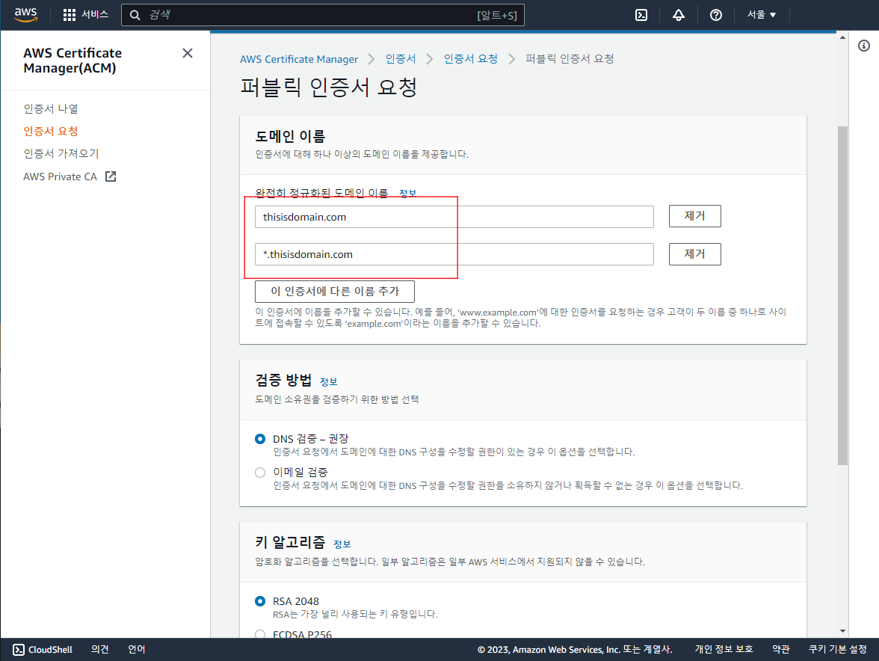This screenshot has width=879, height=661.
Task: Open 정보 link beside 키 알고리즘
Action: click(342, 544)
